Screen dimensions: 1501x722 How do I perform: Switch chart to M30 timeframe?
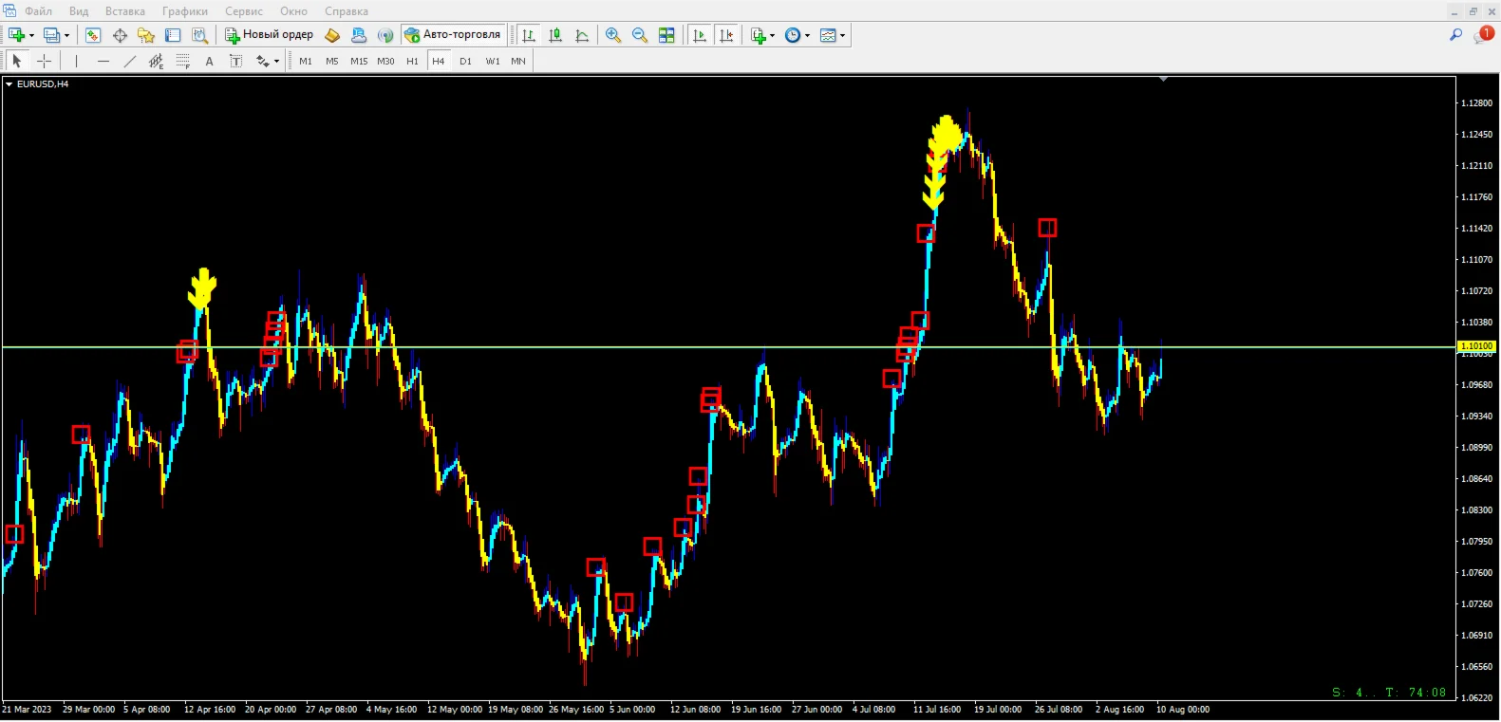click(x=385, y=61)
